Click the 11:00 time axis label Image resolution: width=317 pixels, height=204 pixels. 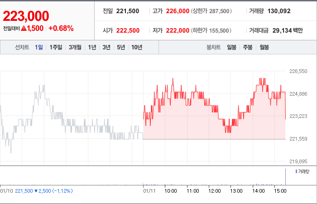tap(192, 191)
